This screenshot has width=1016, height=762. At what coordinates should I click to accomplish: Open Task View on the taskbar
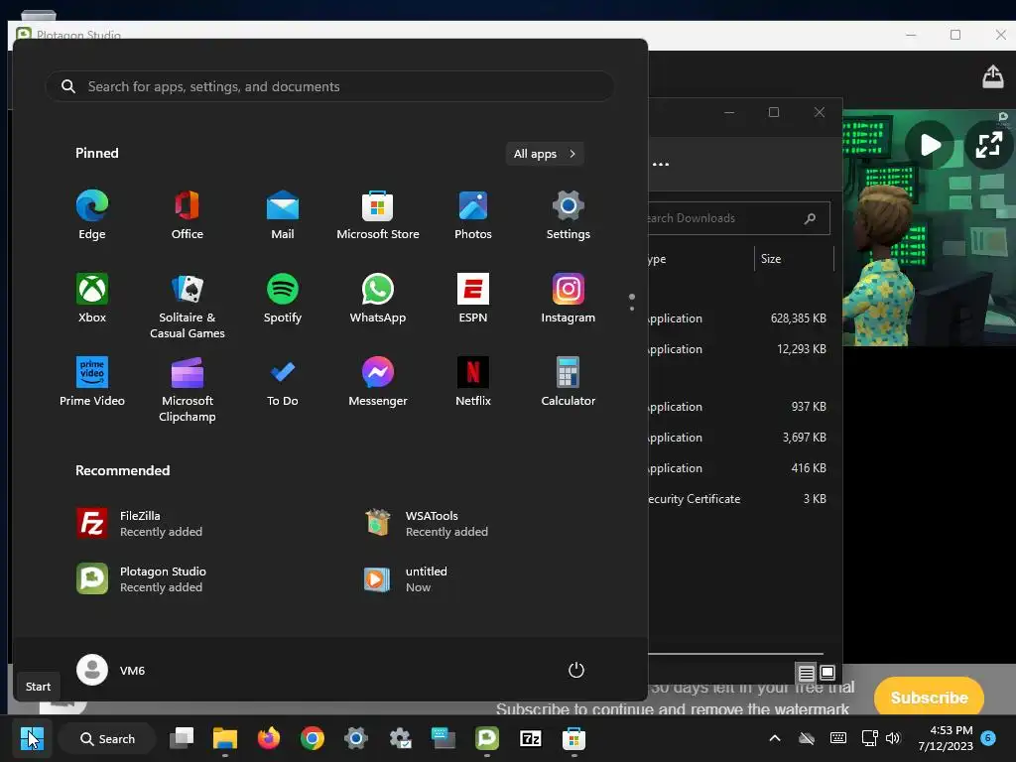point(182,738)
